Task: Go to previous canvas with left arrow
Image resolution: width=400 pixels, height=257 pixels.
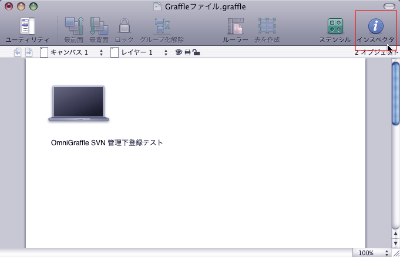Action: tap(18, 52)
